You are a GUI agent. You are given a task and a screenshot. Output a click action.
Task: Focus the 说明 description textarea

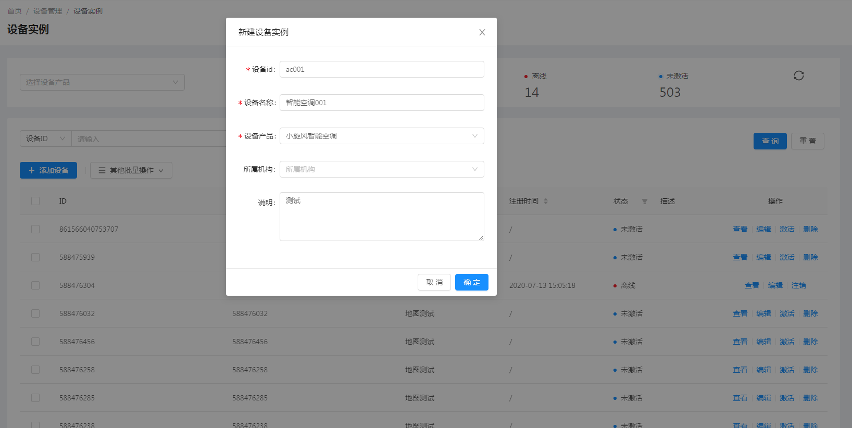click(382, 217)
